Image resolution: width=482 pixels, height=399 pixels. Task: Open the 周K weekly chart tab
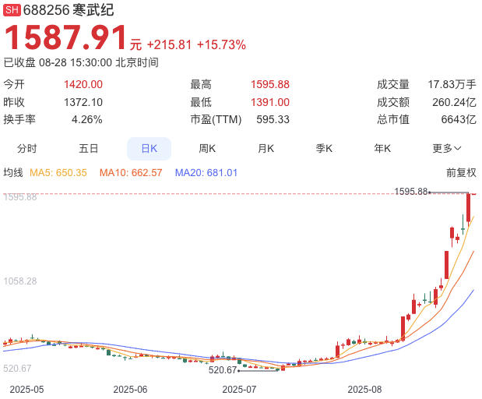(x=207, y=148)
